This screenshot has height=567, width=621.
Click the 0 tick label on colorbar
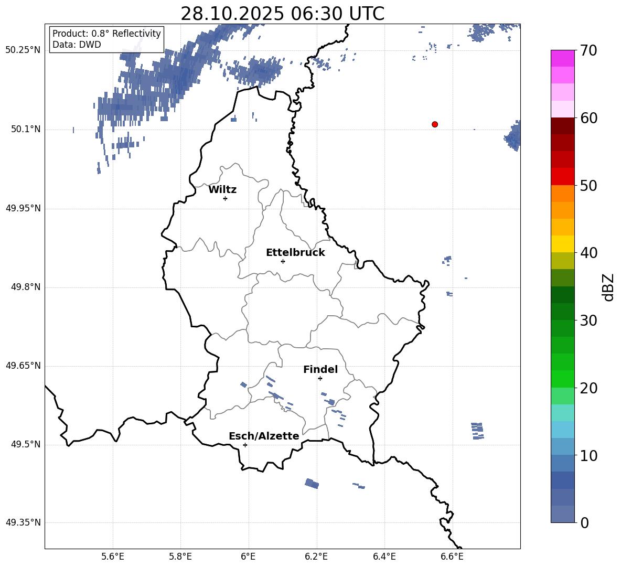click(584, 522)
